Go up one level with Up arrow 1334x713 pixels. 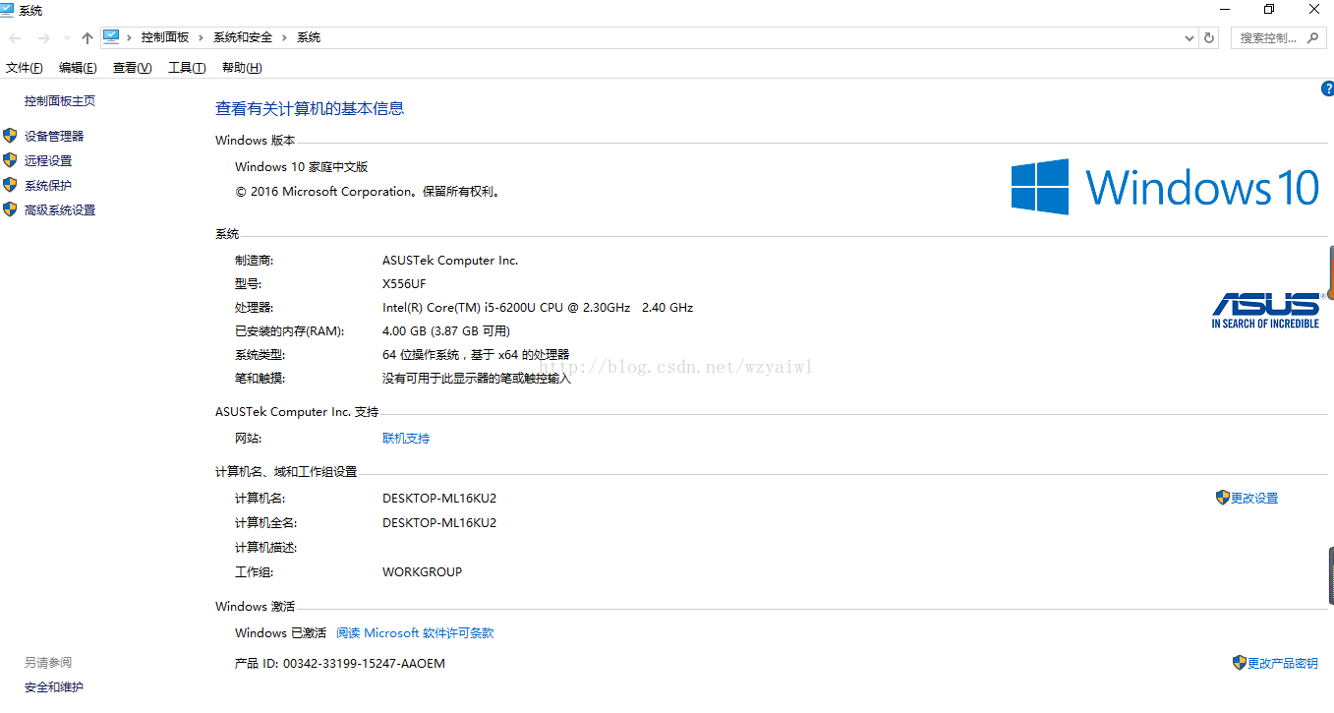click(x=87, y=38)
